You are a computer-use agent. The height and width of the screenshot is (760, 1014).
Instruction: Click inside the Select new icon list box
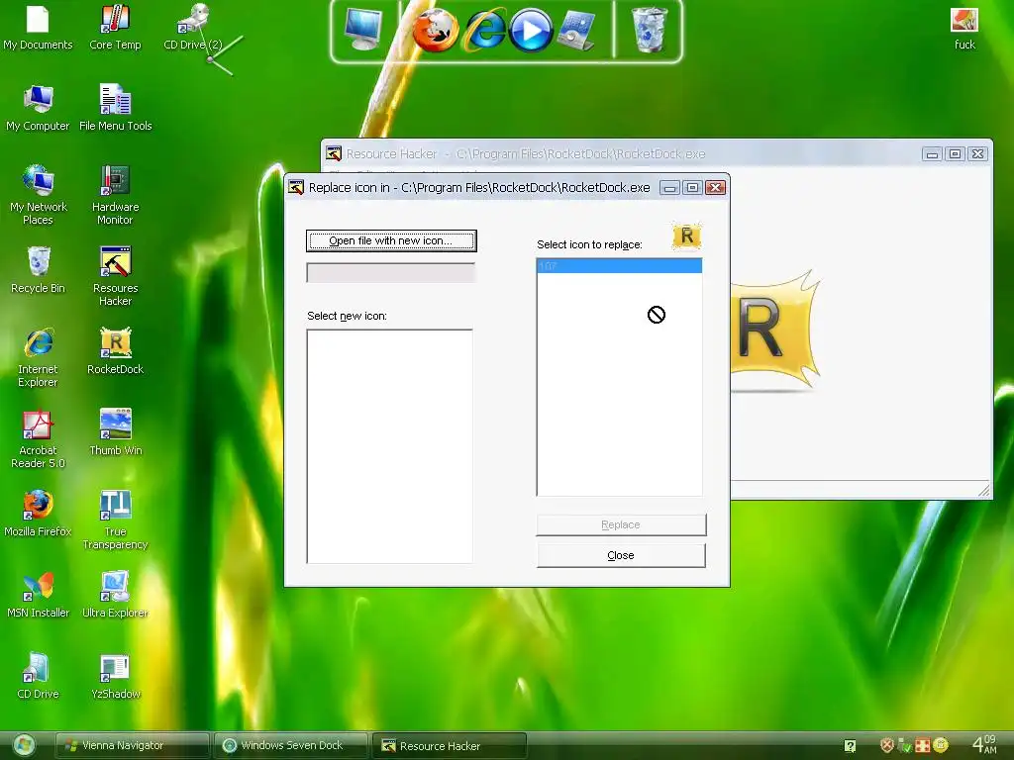point(390,446)
